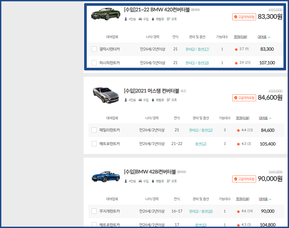
Task: Click star rating 4.3 (3) for 메트로렌트카 105,400
Action: 244,144
